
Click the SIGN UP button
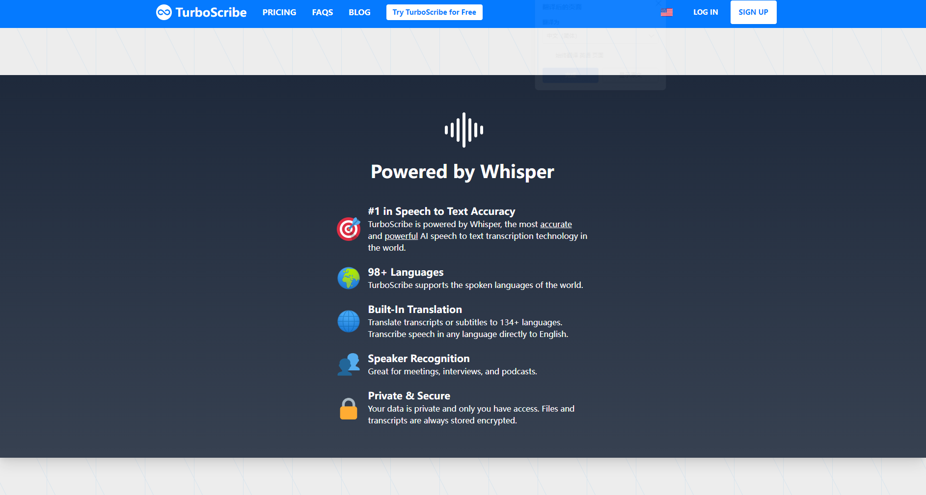pos(754,12)
